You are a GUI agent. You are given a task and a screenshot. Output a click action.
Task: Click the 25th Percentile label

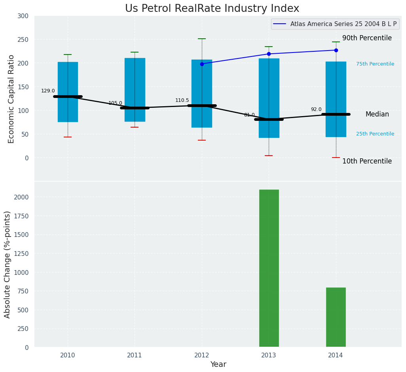[x=375, y=134]
